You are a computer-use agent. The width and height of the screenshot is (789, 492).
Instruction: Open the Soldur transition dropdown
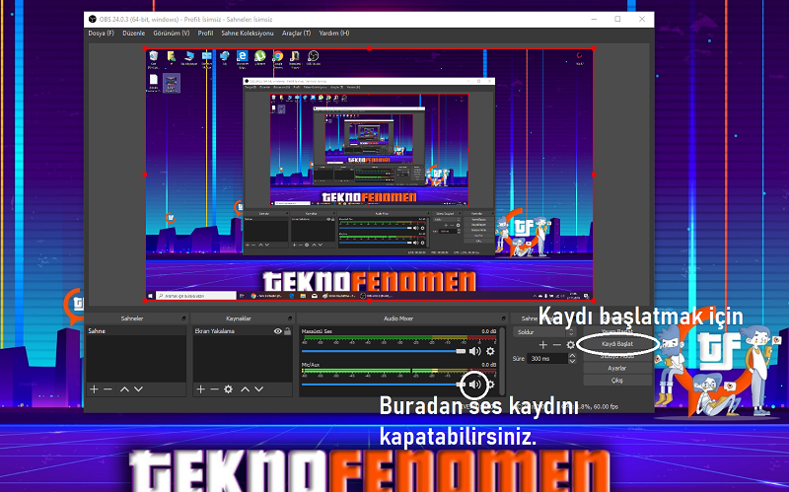click(544, 332)
